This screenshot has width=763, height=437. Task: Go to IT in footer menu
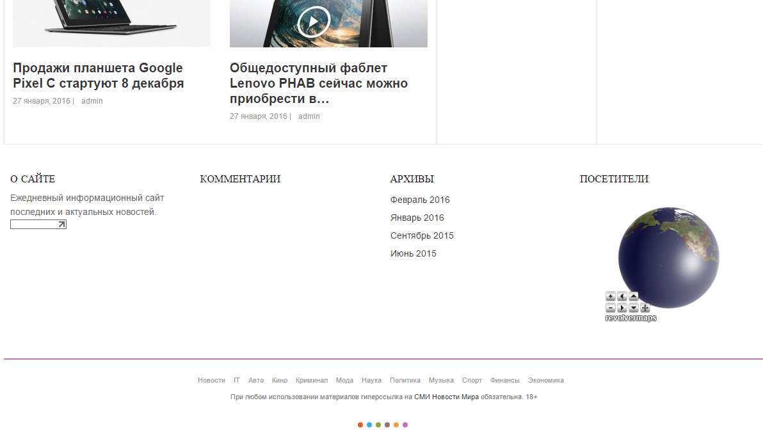click(236, 380)
